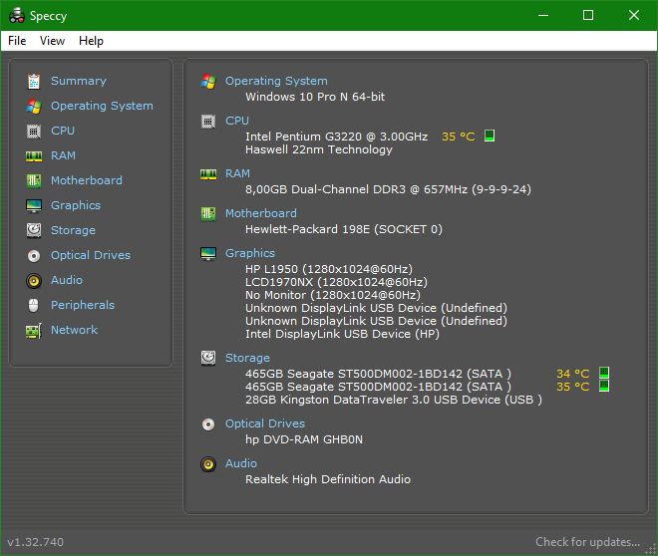This screenshot has width=658, height=556.
Task: Click the Graphics monitor icon in main panel
Action: pos(208,254)
